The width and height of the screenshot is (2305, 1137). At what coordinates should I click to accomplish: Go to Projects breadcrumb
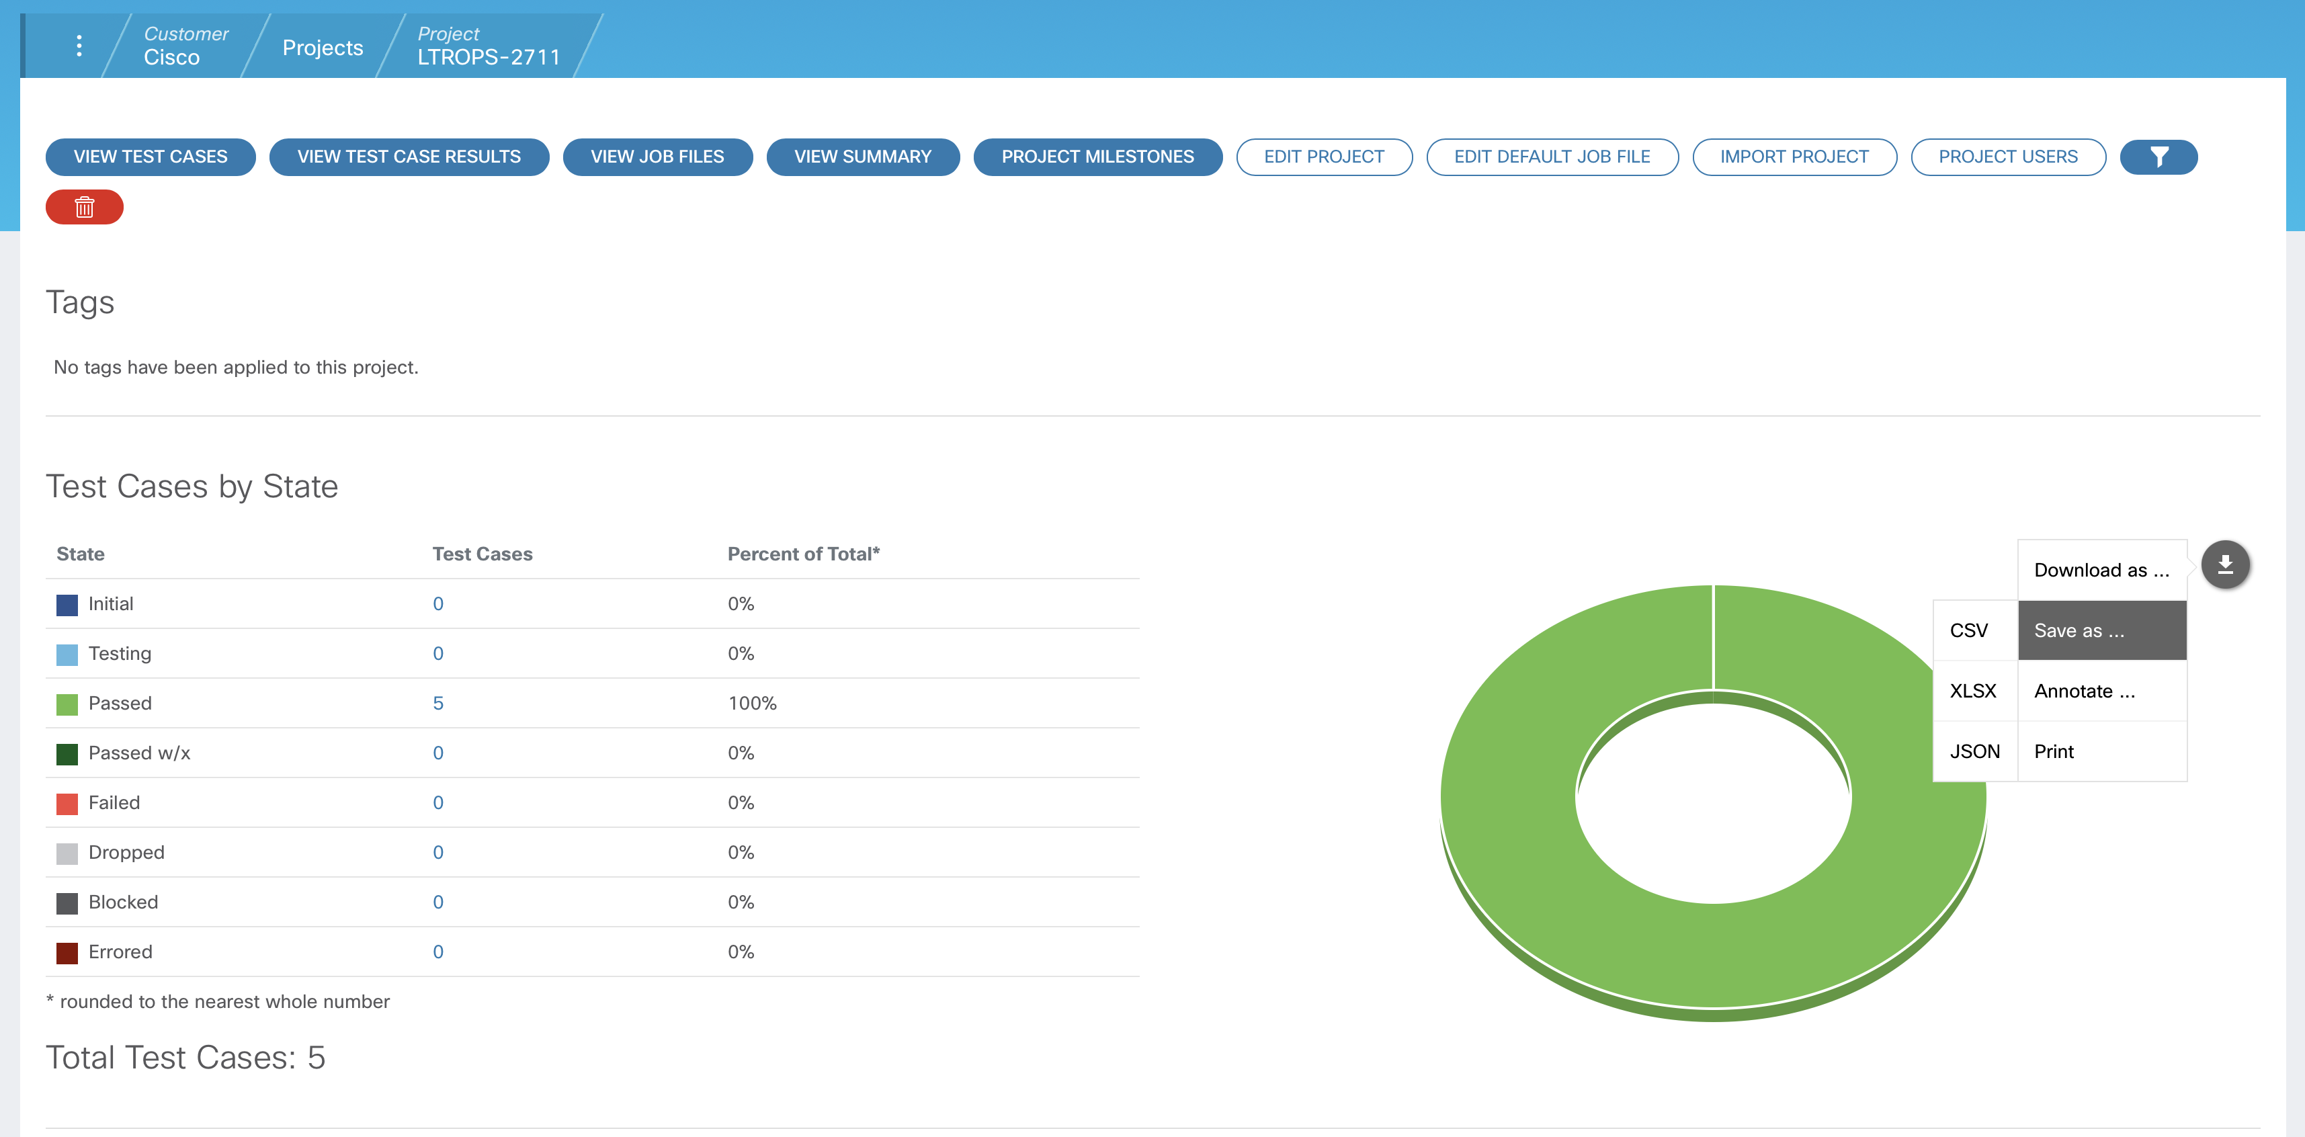coord(322,48)
